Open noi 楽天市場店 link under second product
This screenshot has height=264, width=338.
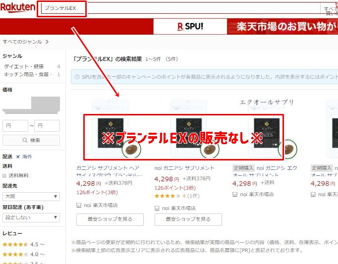click(x=179, y=208)
